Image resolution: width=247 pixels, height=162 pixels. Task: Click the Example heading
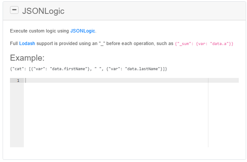click(27, 58)
